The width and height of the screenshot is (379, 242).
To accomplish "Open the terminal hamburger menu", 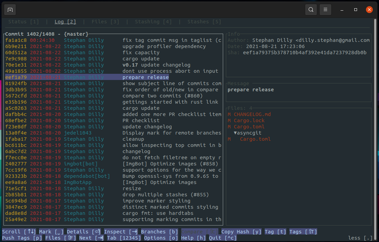I will (325, 10).
